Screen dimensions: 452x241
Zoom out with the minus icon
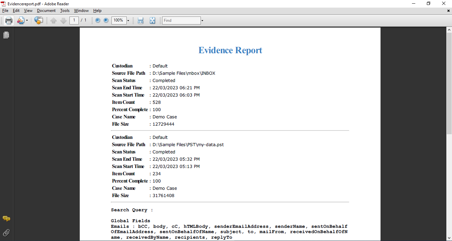98,20
